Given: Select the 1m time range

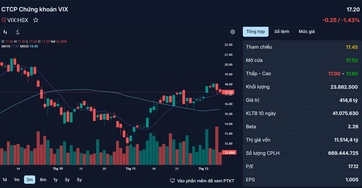Looking at the screenshot, I should pos(17,180).
